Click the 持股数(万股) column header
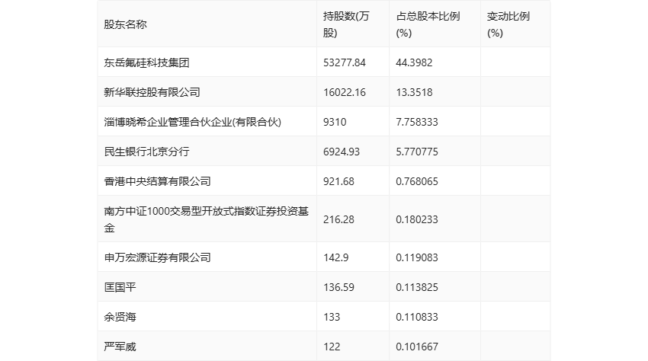 346,24
